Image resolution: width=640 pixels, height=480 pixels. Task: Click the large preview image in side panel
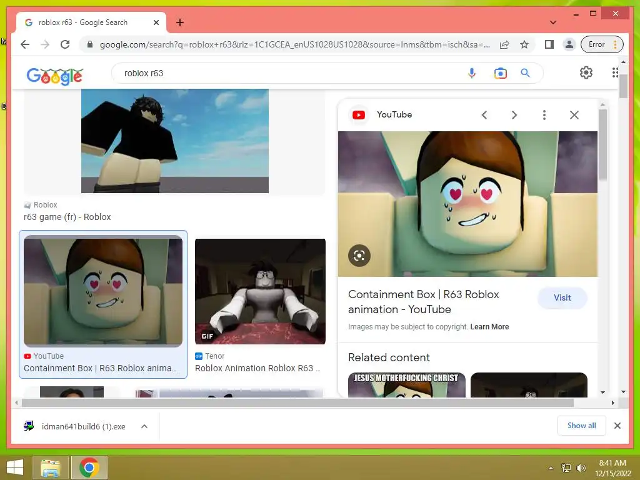[x=467, y=204]
